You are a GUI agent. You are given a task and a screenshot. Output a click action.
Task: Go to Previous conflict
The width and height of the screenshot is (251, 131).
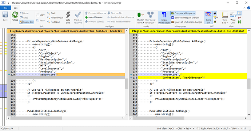94,21
